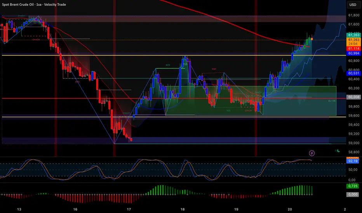Image resolution: width=362 pixels, height=213 pixels.
Task: Click the blue 92,19 oscillator value label
Action: pos(353,161)
